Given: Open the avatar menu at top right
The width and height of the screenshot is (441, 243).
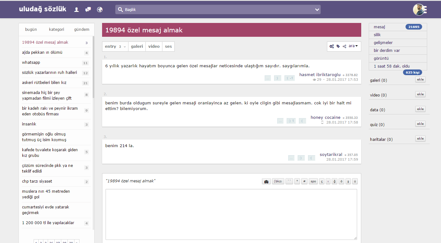Looking at the screenshot, I should (419, 10).
